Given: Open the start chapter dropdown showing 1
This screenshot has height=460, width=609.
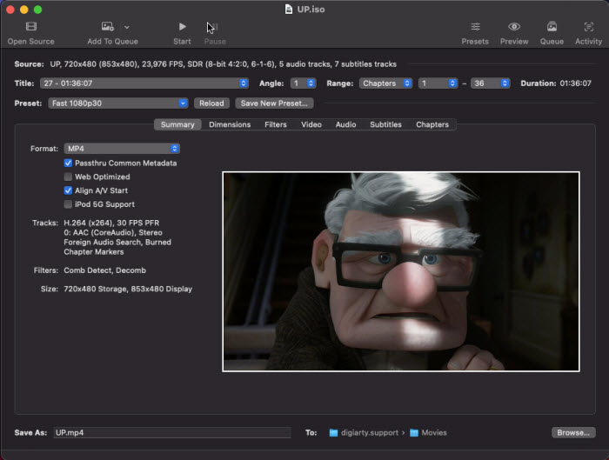Looking at the screenshot, I should point(438,83).
